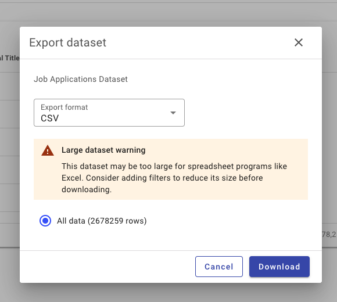Expand the Export format dropdown arrow

[x=173, y=113]
